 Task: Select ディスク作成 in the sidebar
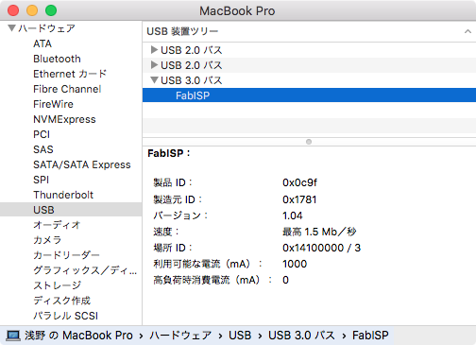coord(62,301)
